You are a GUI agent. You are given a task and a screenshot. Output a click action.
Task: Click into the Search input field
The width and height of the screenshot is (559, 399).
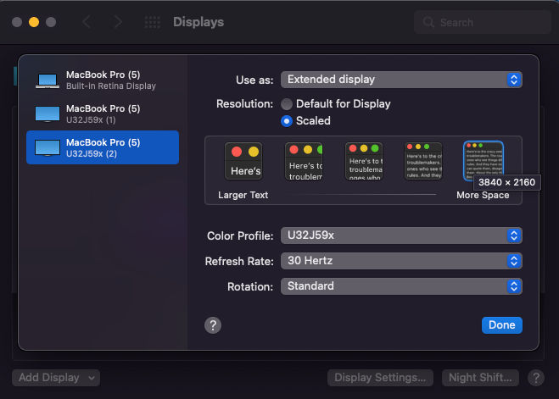pyautogui.click(x=483, y=22)
